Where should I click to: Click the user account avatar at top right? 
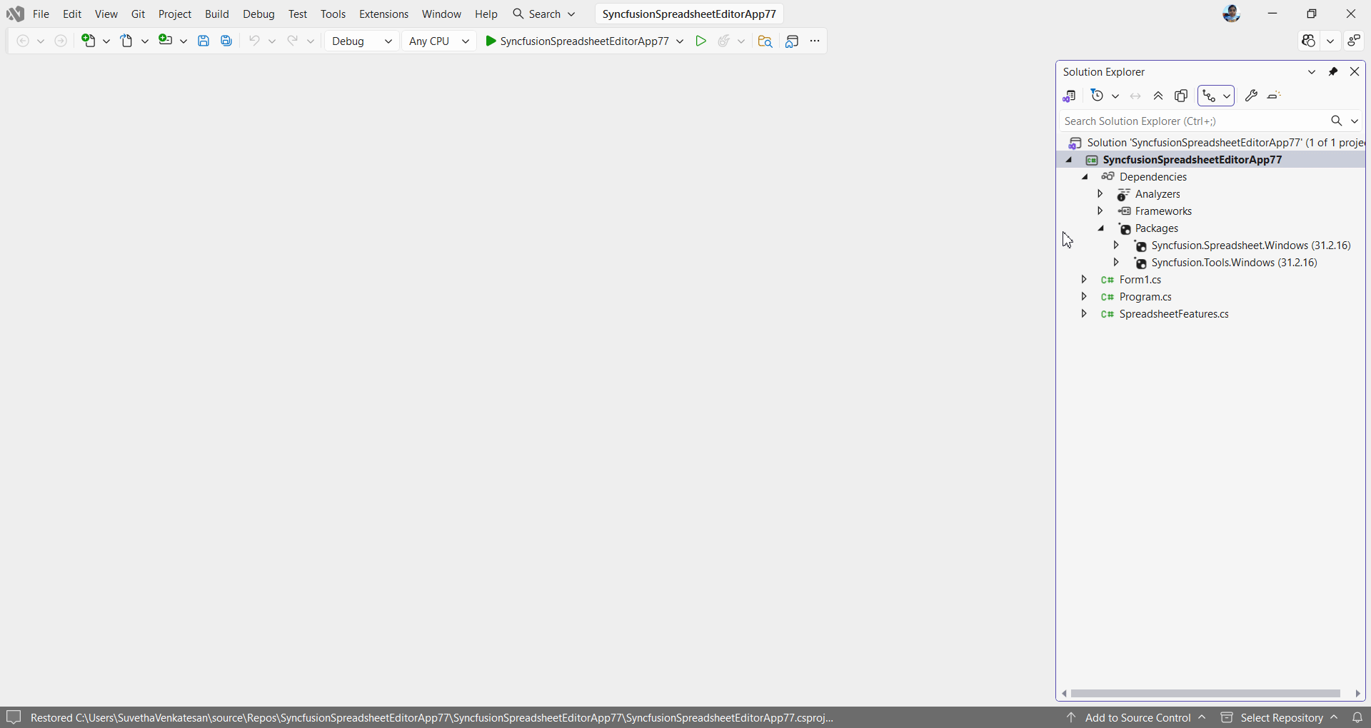1232,14
